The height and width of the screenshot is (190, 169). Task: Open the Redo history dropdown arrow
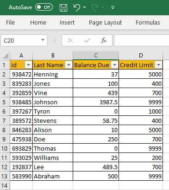(103, 7)
